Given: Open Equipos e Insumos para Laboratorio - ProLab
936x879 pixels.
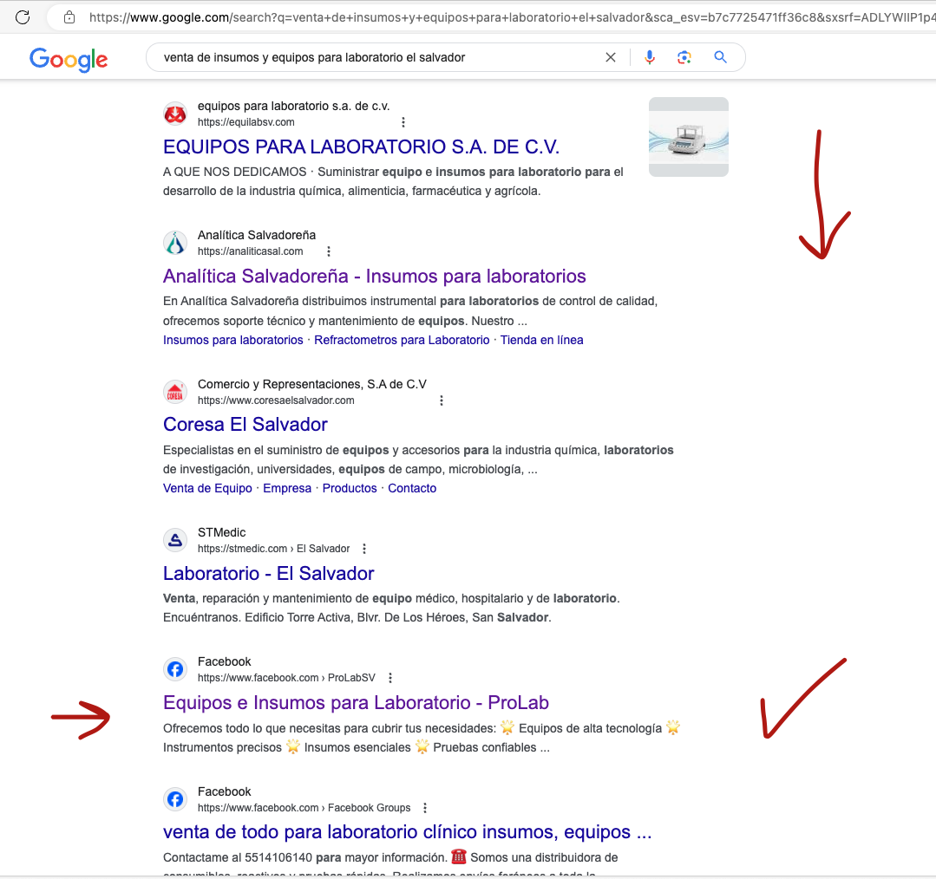Looking at the screenshot, I should point(356,702).
